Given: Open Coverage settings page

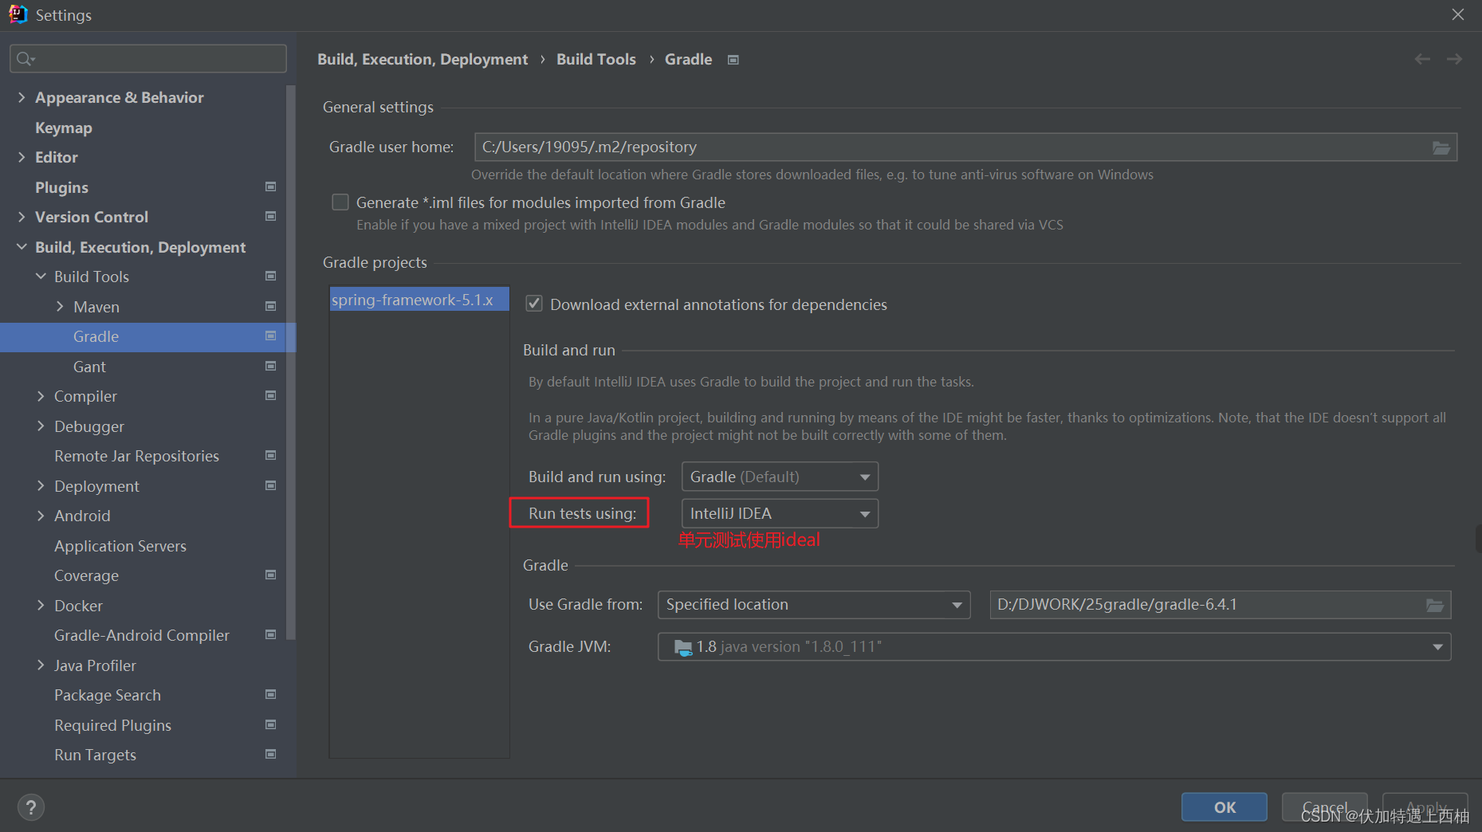Looking at the screenshot, I should click(x=86, y=575).
